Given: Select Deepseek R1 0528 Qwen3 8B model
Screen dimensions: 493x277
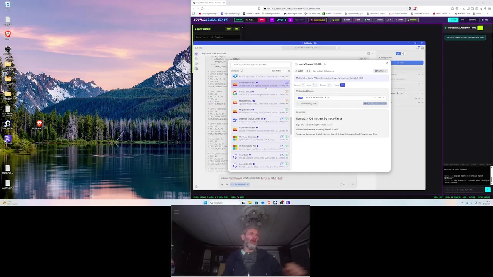Looking at the screenshot, I should (x=260, y=120).
